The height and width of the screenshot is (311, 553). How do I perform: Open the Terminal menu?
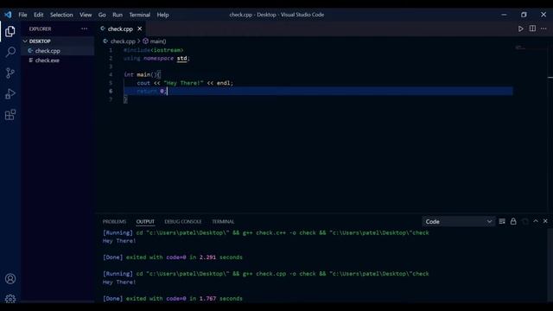pos(140,15)
